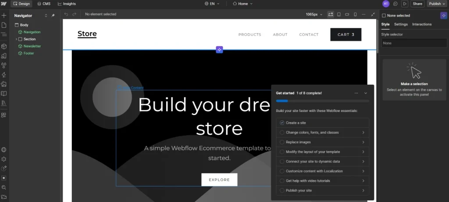This screenshot has height=202, width=449.
Task: Click the redo arrow in canvas toolbar
Action: pyautogui.click(x=75, y=14)
